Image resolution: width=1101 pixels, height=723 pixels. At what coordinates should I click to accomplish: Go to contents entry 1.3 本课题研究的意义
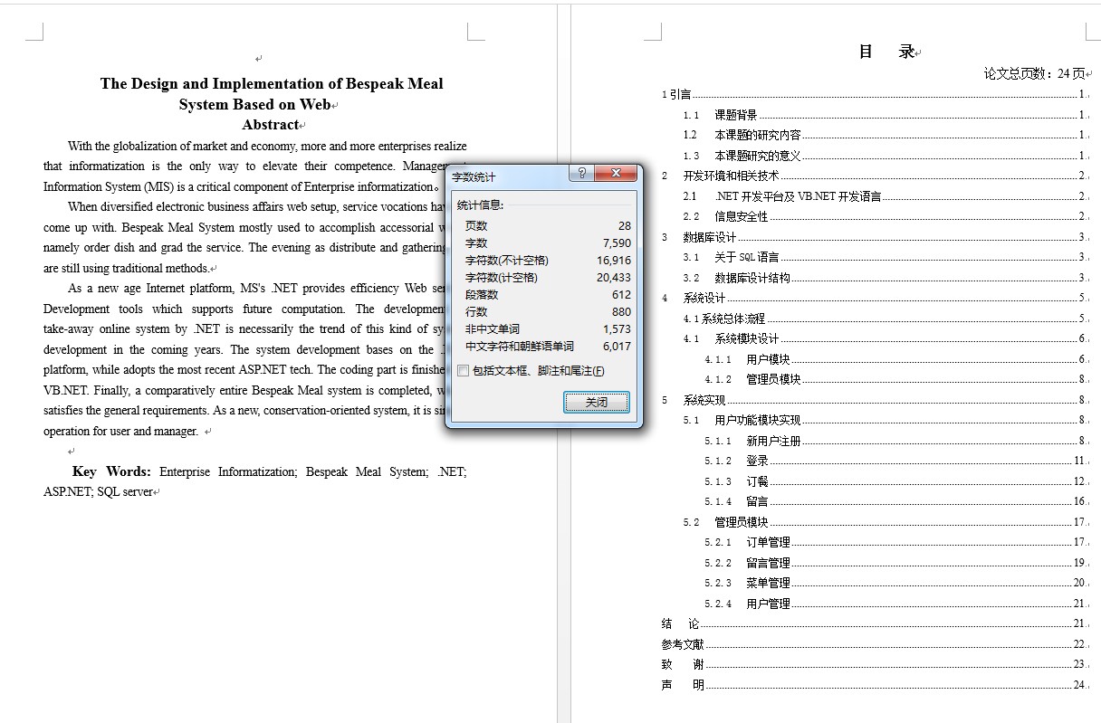click(884, 156)
